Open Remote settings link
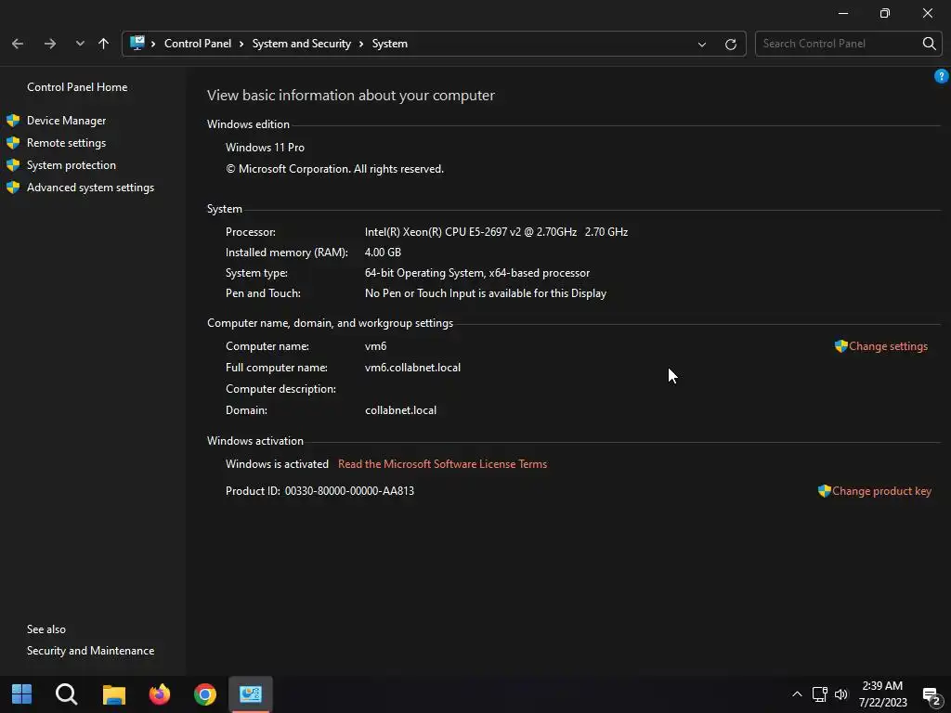 coord(66,143)
